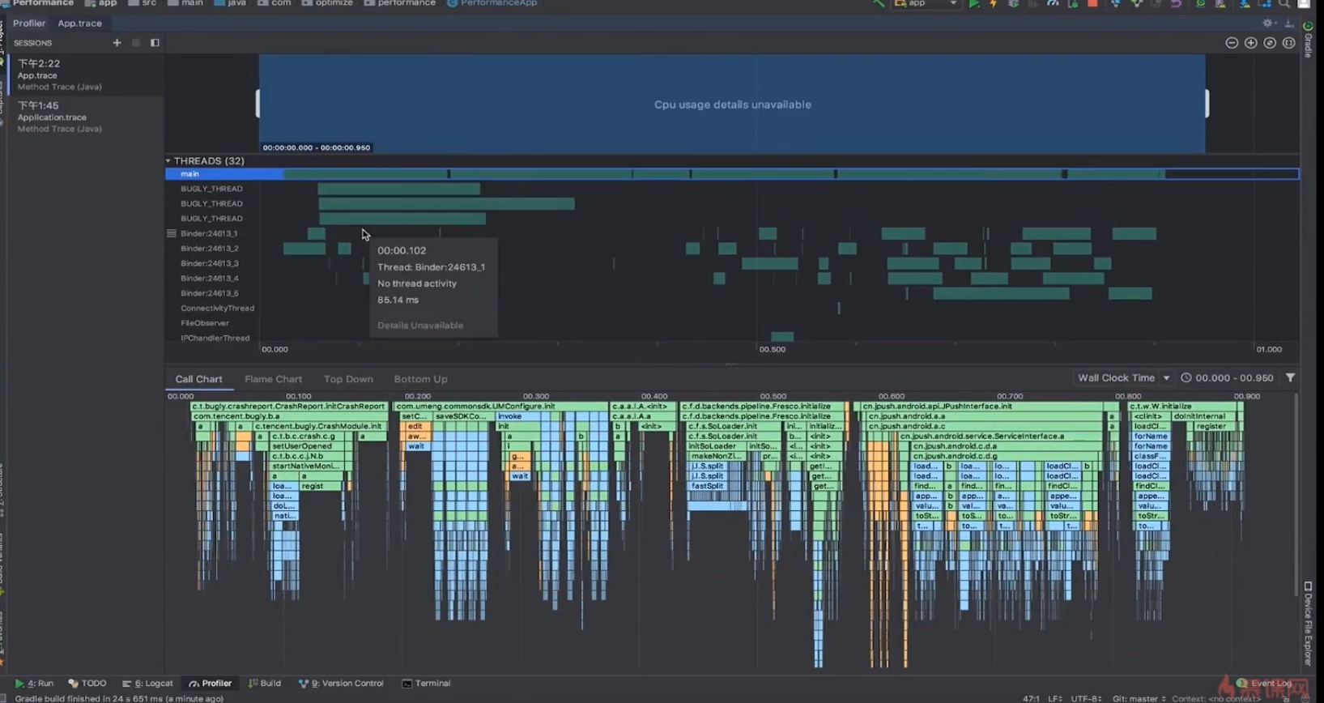Apply changes with the lightning icon
This screenshot has width=1324, height=703.
coord(994,4)
